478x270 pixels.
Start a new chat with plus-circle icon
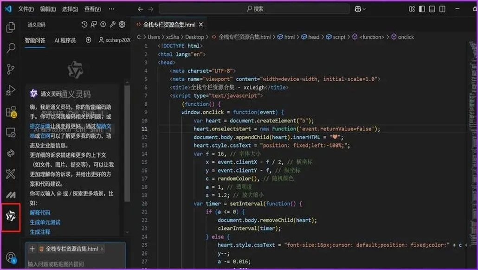88,40
